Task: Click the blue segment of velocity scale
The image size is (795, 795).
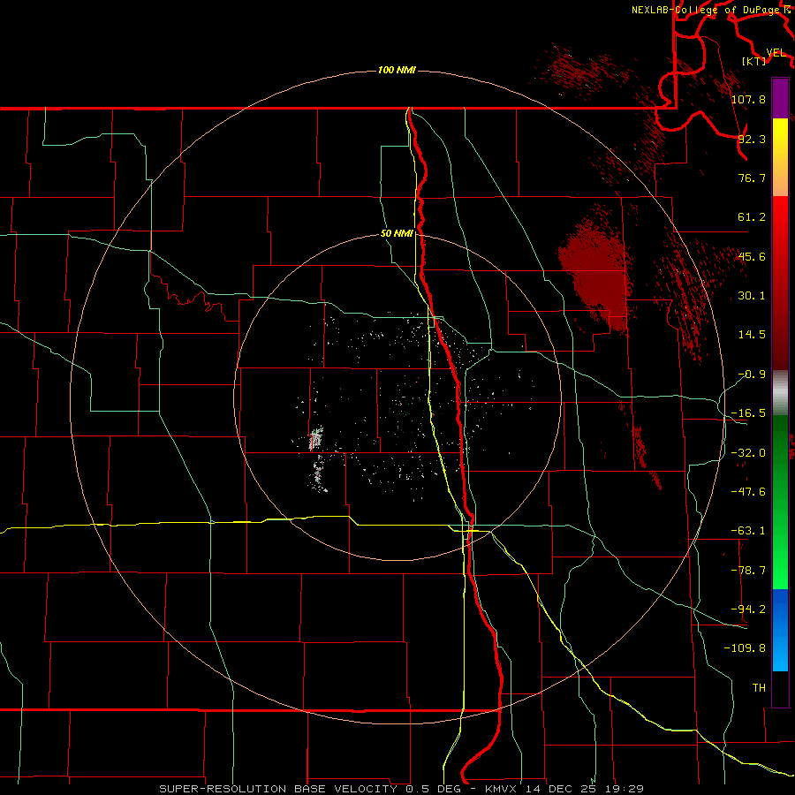Action: click(x=780, y=630)
